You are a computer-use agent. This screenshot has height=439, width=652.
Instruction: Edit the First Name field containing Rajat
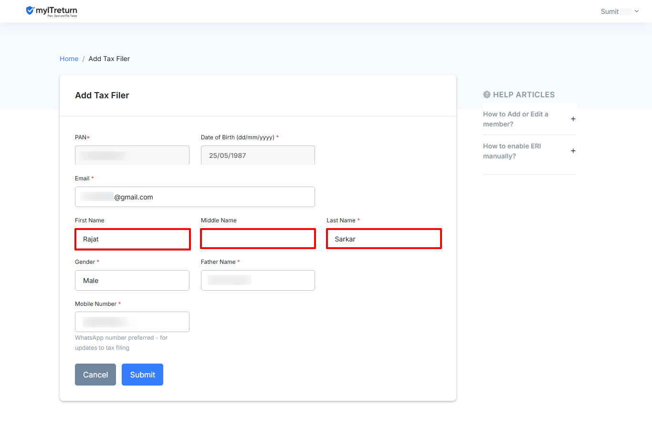(x=133, y=239)
